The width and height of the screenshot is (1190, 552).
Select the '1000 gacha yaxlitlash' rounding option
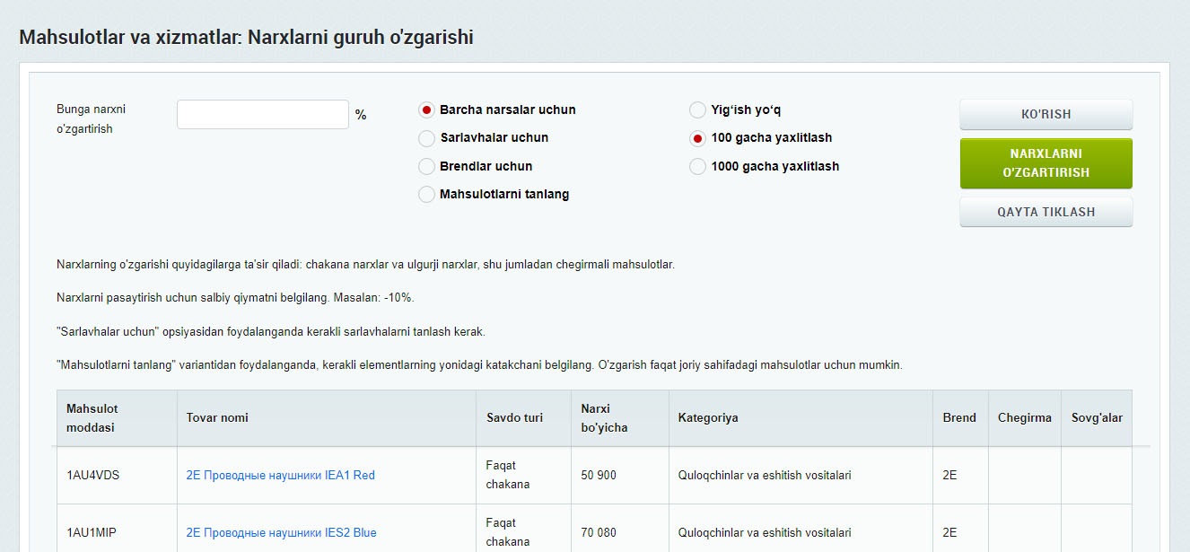click(697, 166)
